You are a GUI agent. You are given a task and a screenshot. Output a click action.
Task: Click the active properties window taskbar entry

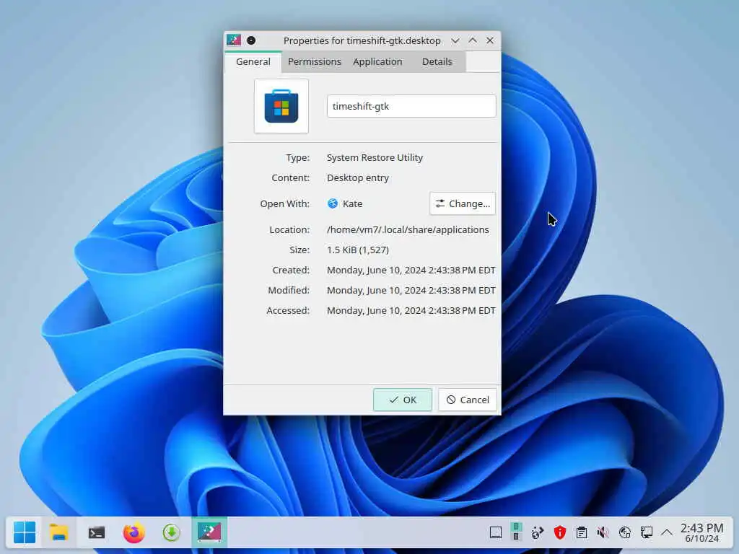(x=209, y=532)
